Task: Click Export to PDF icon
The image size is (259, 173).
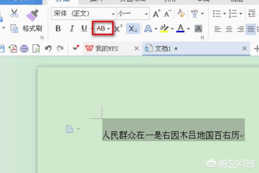Action: (13, 48)
